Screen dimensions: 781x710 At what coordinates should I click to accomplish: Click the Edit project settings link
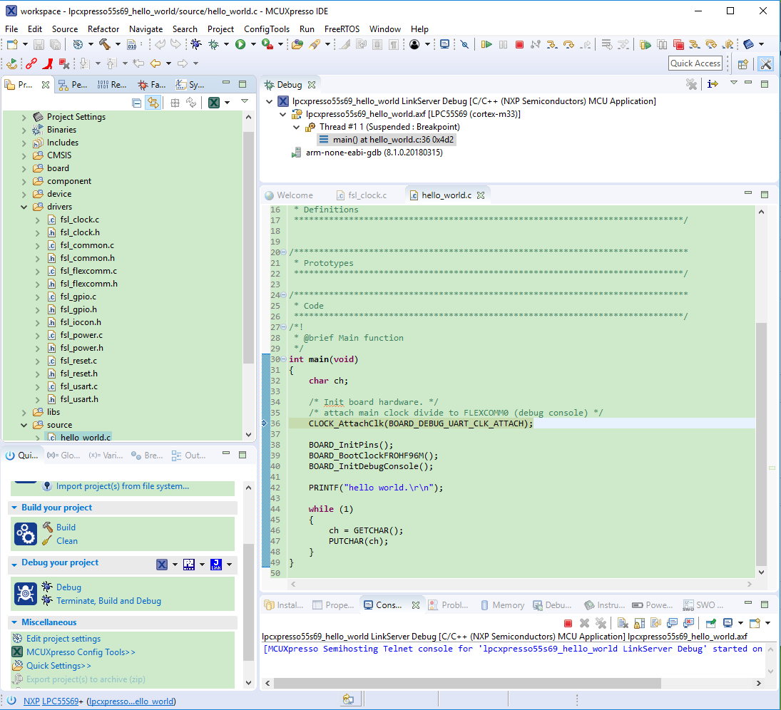pyautogui.click(x=63, y=639)
